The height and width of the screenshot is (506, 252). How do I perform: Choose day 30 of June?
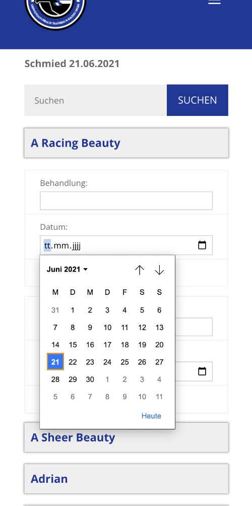point(90,379)
